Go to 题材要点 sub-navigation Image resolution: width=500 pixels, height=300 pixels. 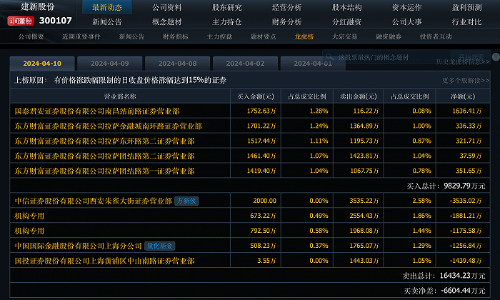(x=263, y=36)
